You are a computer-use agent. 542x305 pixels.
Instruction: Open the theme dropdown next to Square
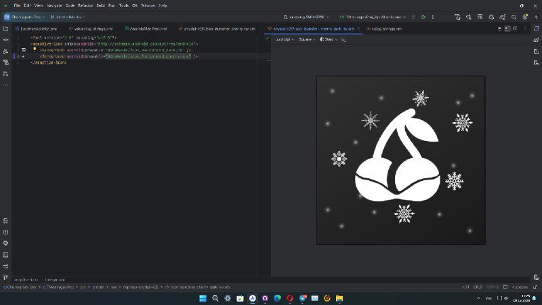pyautogui.click(x=329, y=39)
